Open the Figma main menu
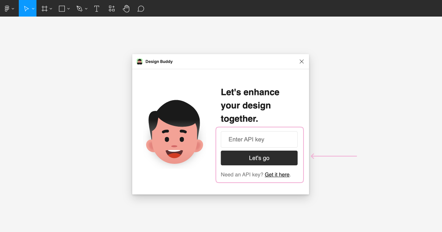 (7, 8)
